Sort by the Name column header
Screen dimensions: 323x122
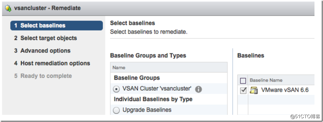tap(169, 68)
